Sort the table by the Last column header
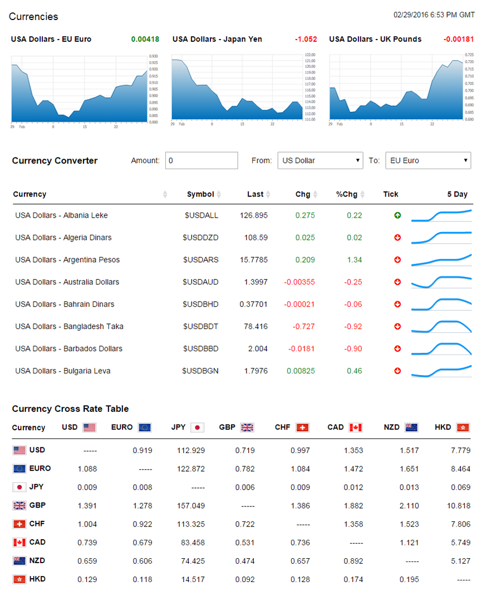This screenshot has height=606, width=482. click(255, 194)
